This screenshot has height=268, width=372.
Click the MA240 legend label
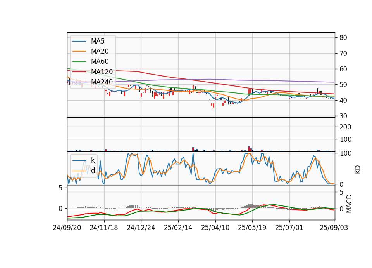(x=102, y=82)
